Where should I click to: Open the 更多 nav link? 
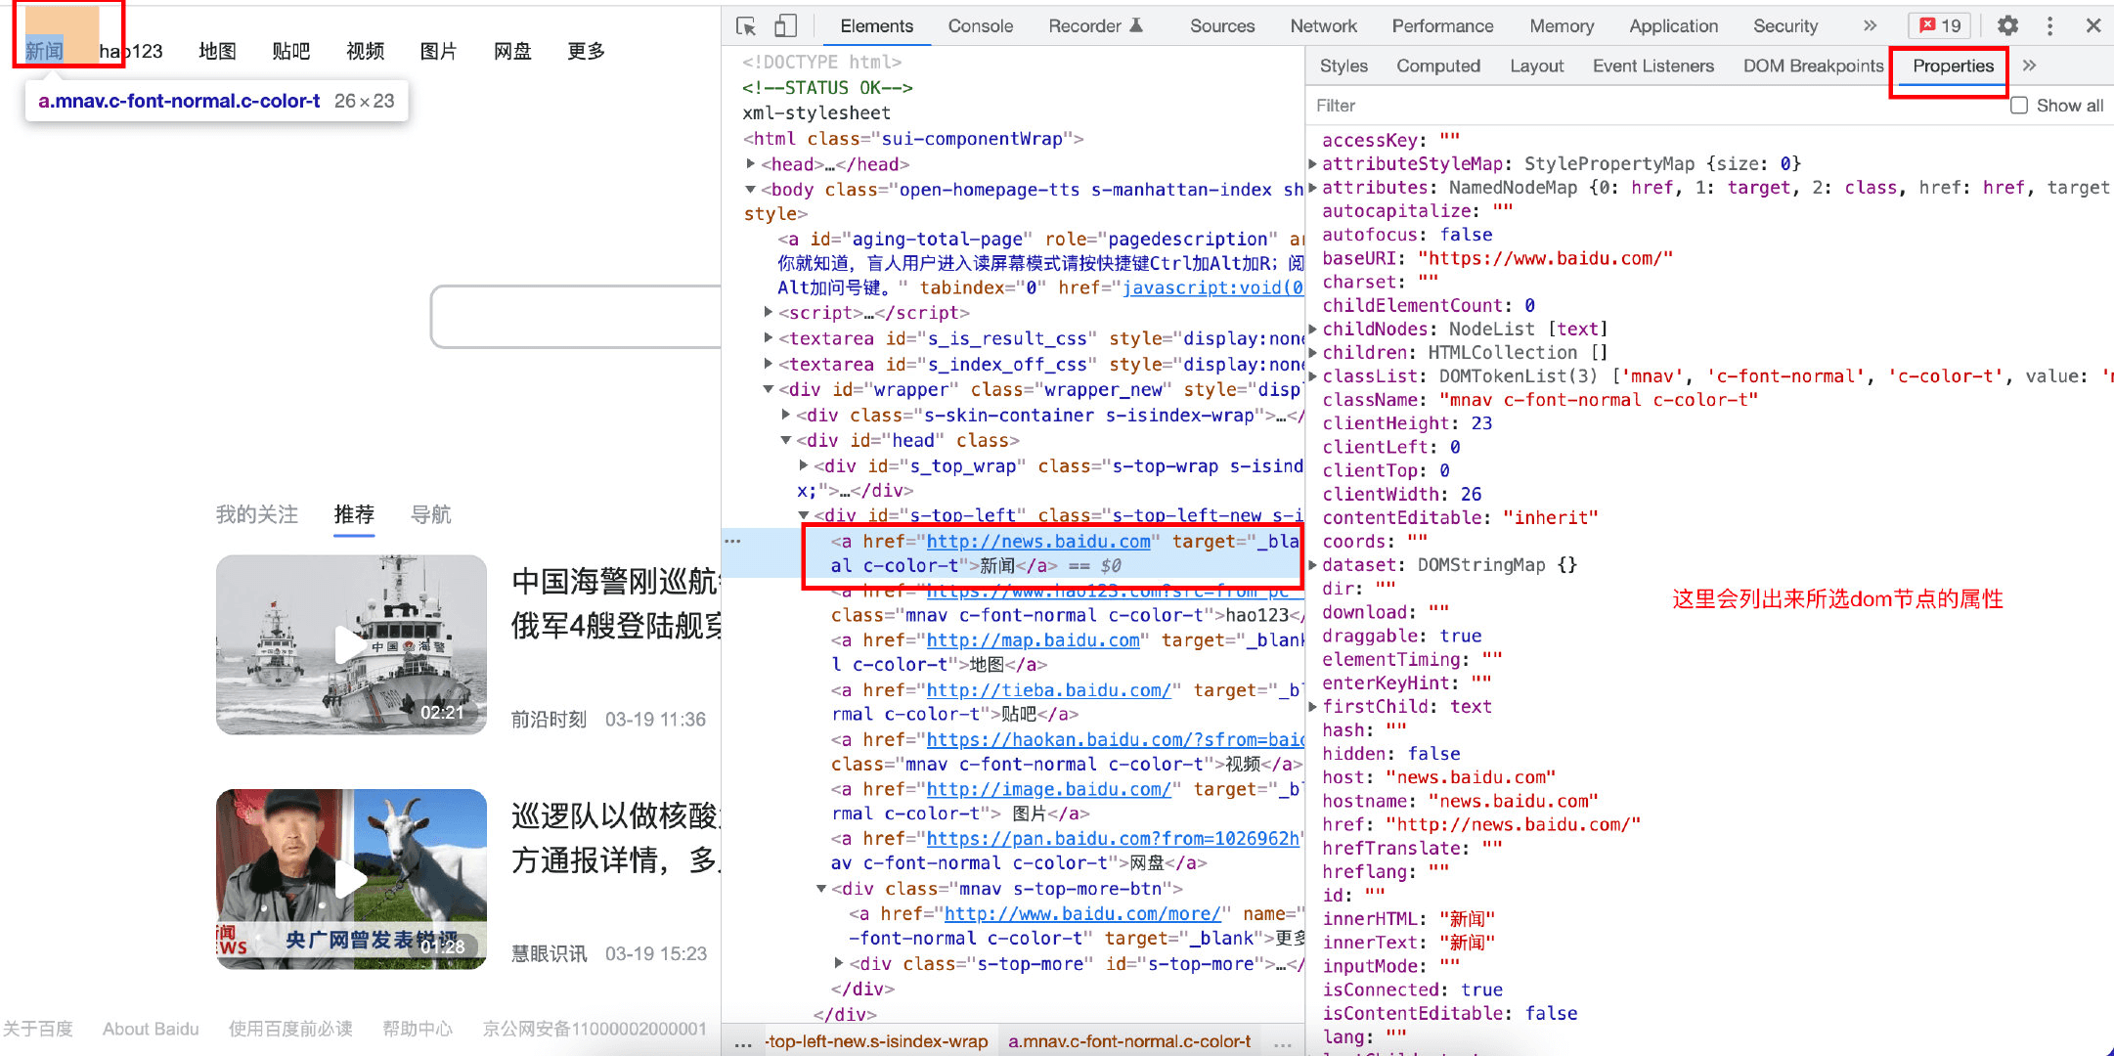(x=587, y=51)
